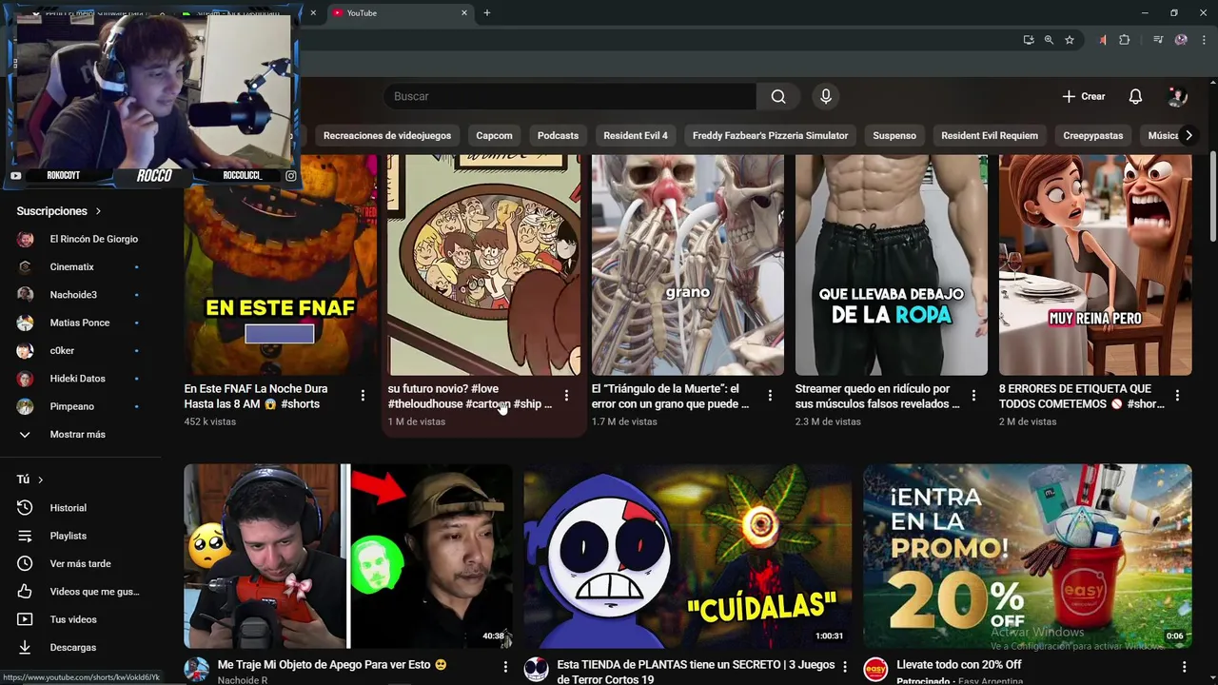Open options for 'Llevate todo con 20% Off' ad
The height and width of the screenshot is (685, 1218).
1184,667
